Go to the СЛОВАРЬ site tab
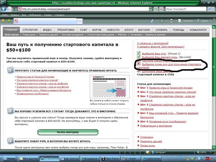 pyautogui.click(x=161, y=30)
